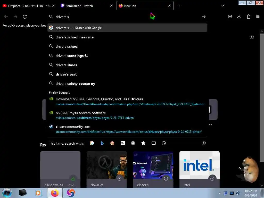Viewport: 264px width, 198px height.
Task: Click the Firefox taskbar icon
Action: 55,193
